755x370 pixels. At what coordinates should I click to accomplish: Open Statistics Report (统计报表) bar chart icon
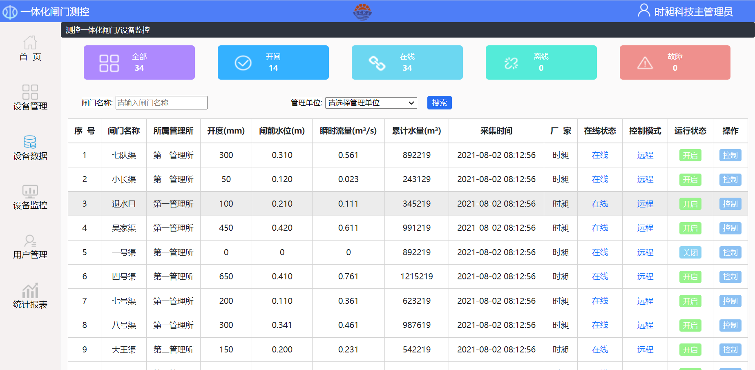[30, 291]
